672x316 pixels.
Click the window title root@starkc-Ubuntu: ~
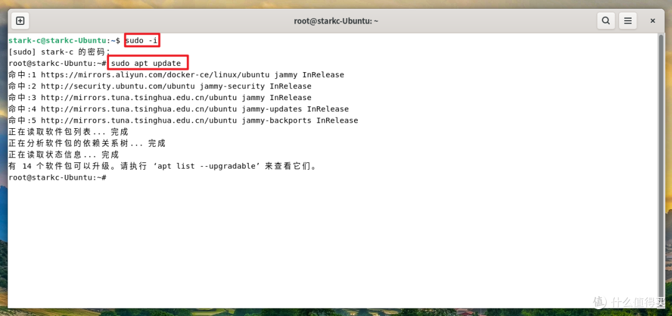pyautogui.click(x=336, y=21)
